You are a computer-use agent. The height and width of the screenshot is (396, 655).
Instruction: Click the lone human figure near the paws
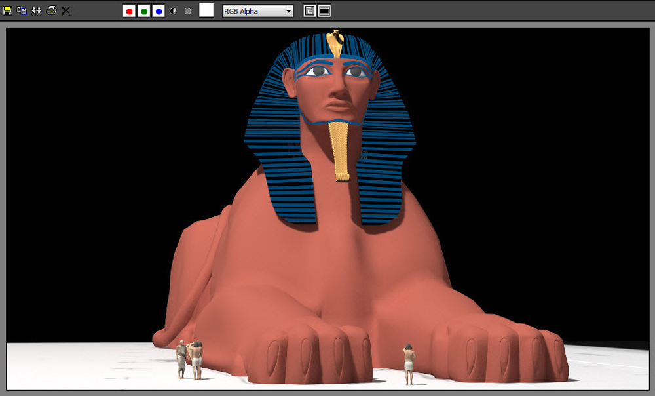(409, 365)
